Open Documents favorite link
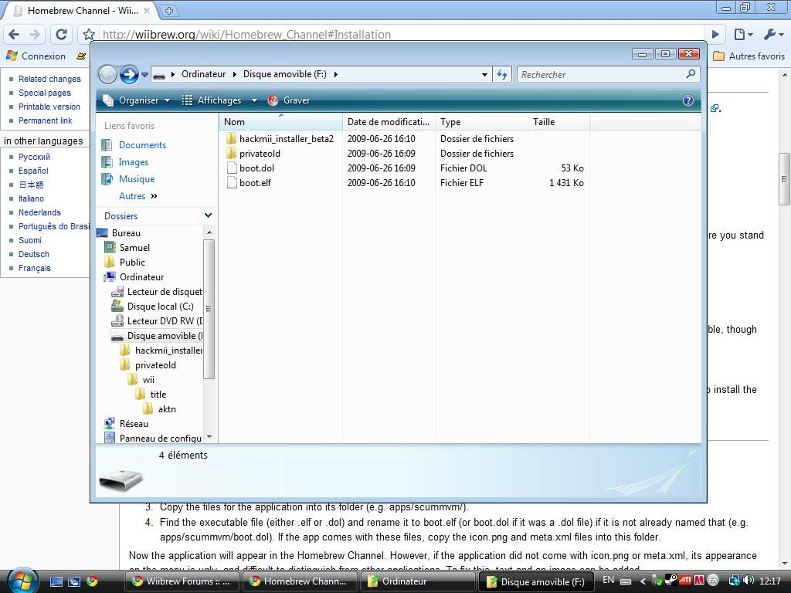Image resolution: width=791 pixels, height=593 pixels. pos(142,145)
